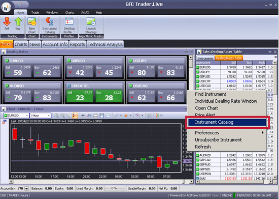Open the Help ribbon menu

[99, 13]
